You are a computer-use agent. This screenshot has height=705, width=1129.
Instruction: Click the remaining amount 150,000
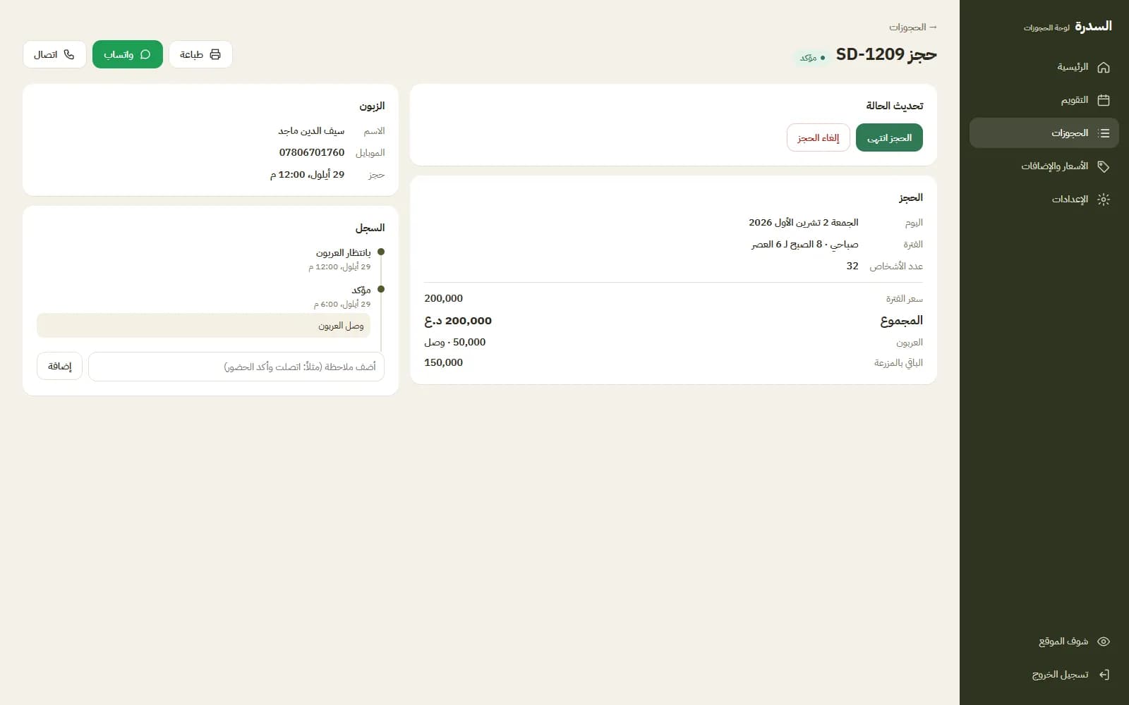(x=444, y=362)
